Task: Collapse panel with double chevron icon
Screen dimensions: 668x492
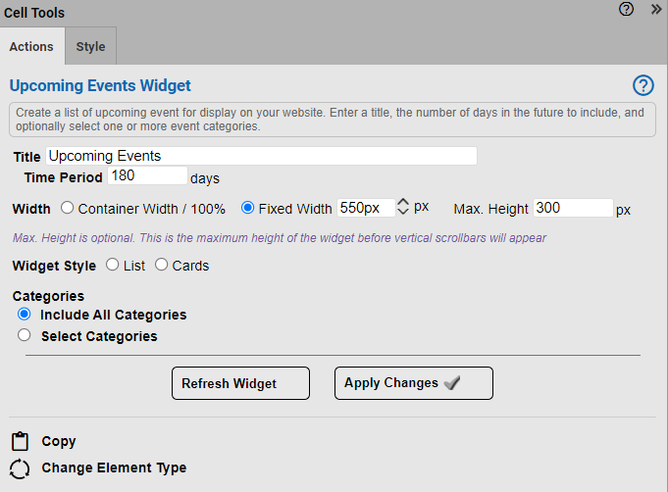Action: click(x=656, y=10)
